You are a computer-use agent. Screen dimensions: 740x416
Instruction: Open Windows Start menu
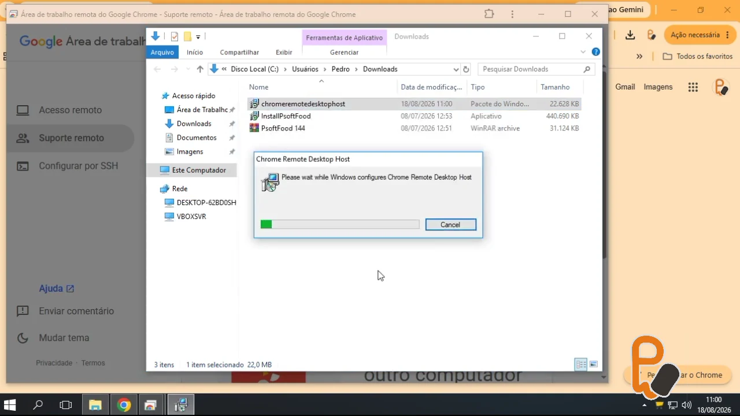tap(10, 405)
